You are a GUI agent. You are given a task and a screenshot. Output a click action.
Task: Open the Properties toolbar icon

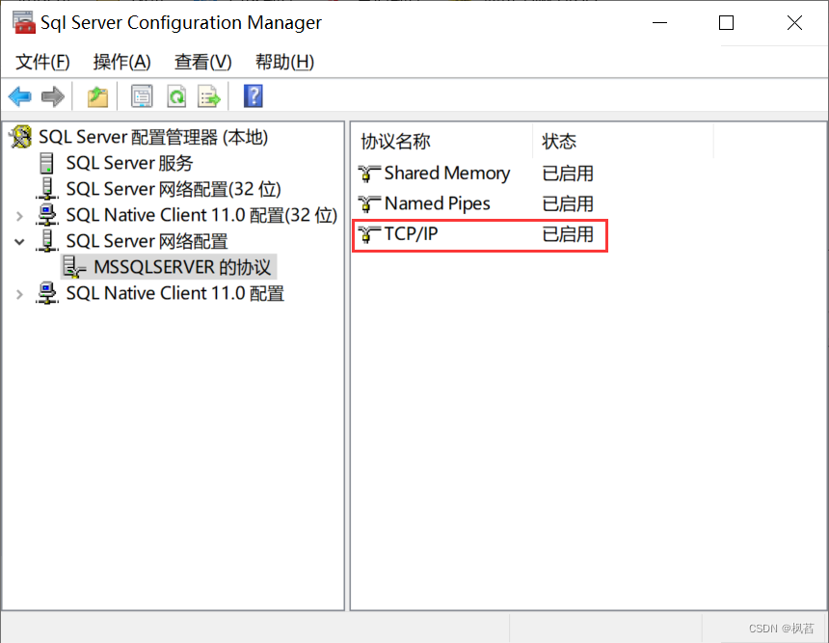[142, 96]
